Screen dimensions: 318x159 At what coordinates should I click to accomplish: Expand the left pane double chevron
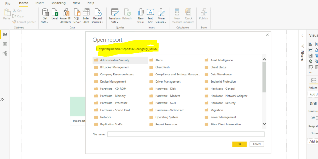pyautogui.click(x=2, y=99)
